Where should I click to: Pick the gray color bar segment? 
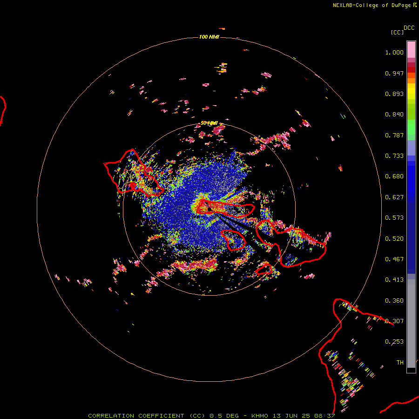(x=411, y=324)
